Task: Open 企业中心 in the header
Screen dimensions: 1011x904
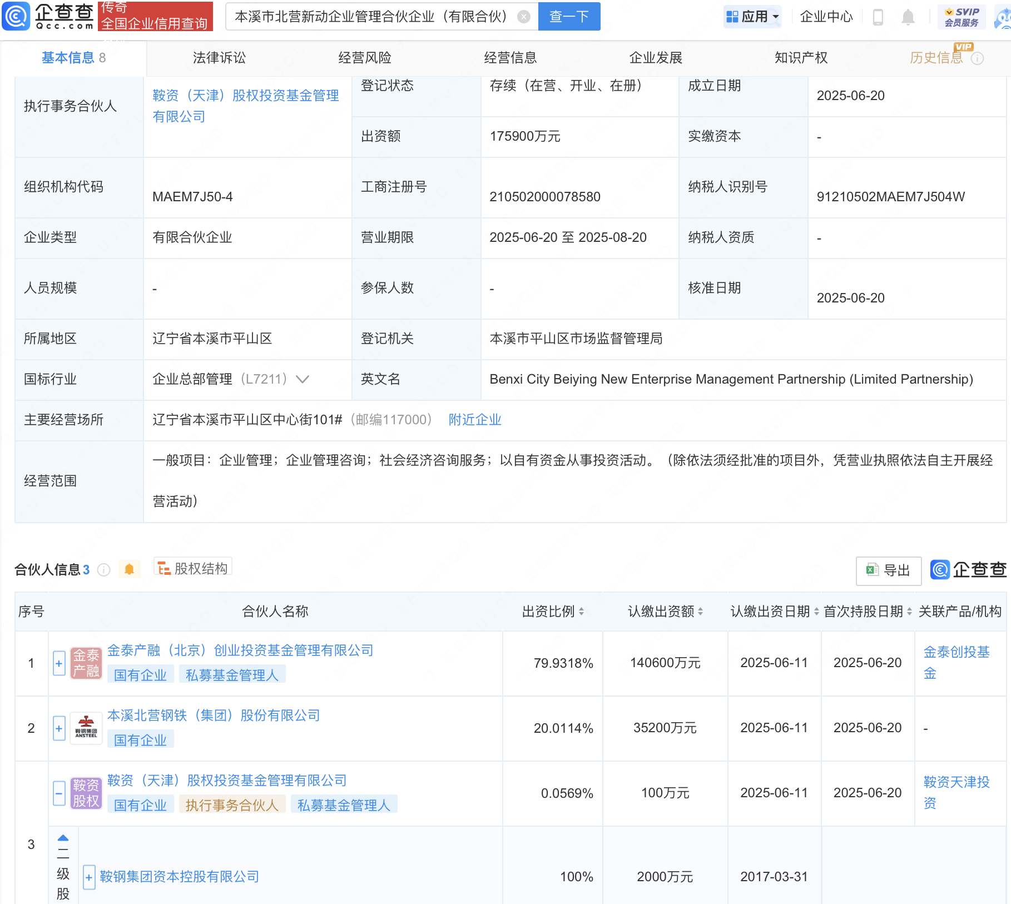Action: tap(826, 17)
